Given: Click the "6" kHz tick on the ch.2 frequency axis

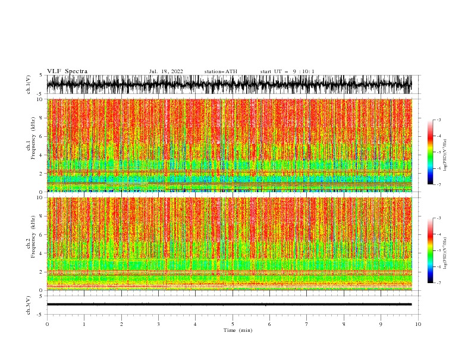Looking at the screenshot, I should pos(42,235).
